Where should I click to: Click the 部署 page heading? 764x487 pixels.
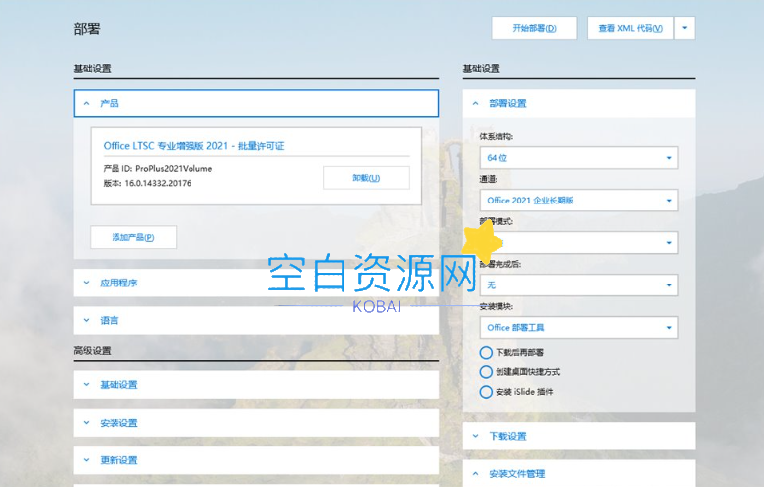click(87, 29)
